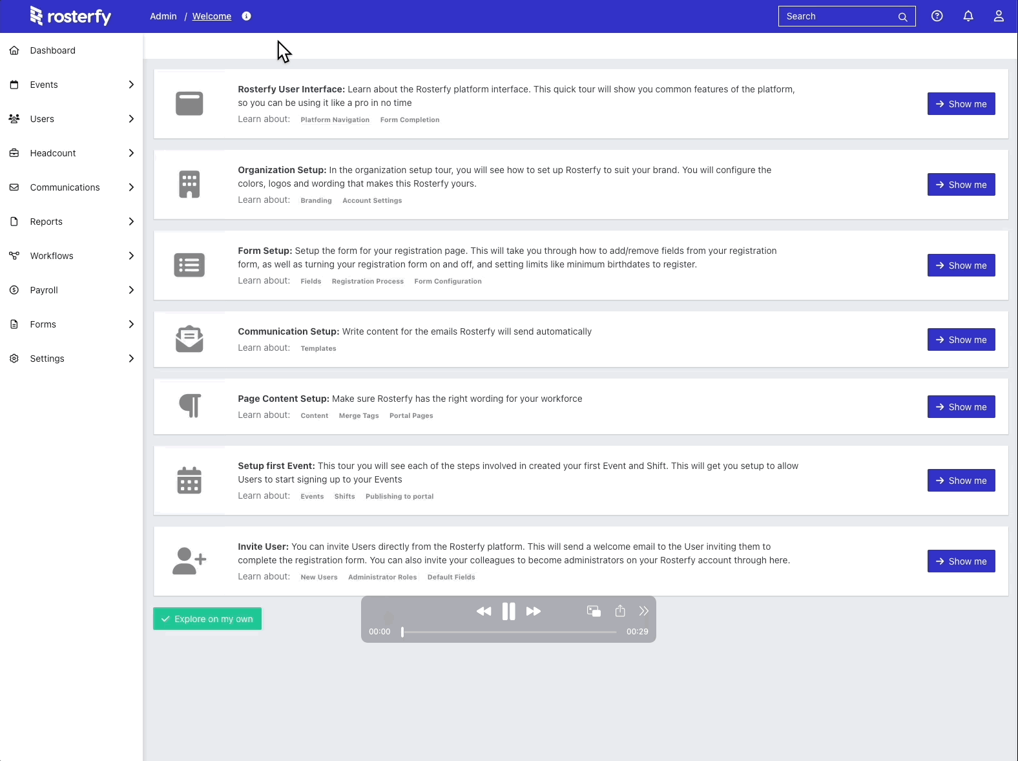Click the search magnifier icon
1018x761 pixels.
[x=903, y=17]
